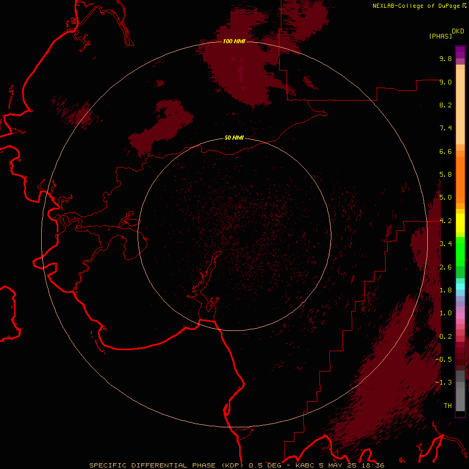Click the 3.4 scale value
The height and width of the screenshot is (469, 469).
[x=446, y=244]
